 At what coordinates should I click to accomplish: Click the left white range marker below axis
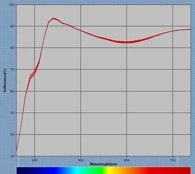coord(18,162)
